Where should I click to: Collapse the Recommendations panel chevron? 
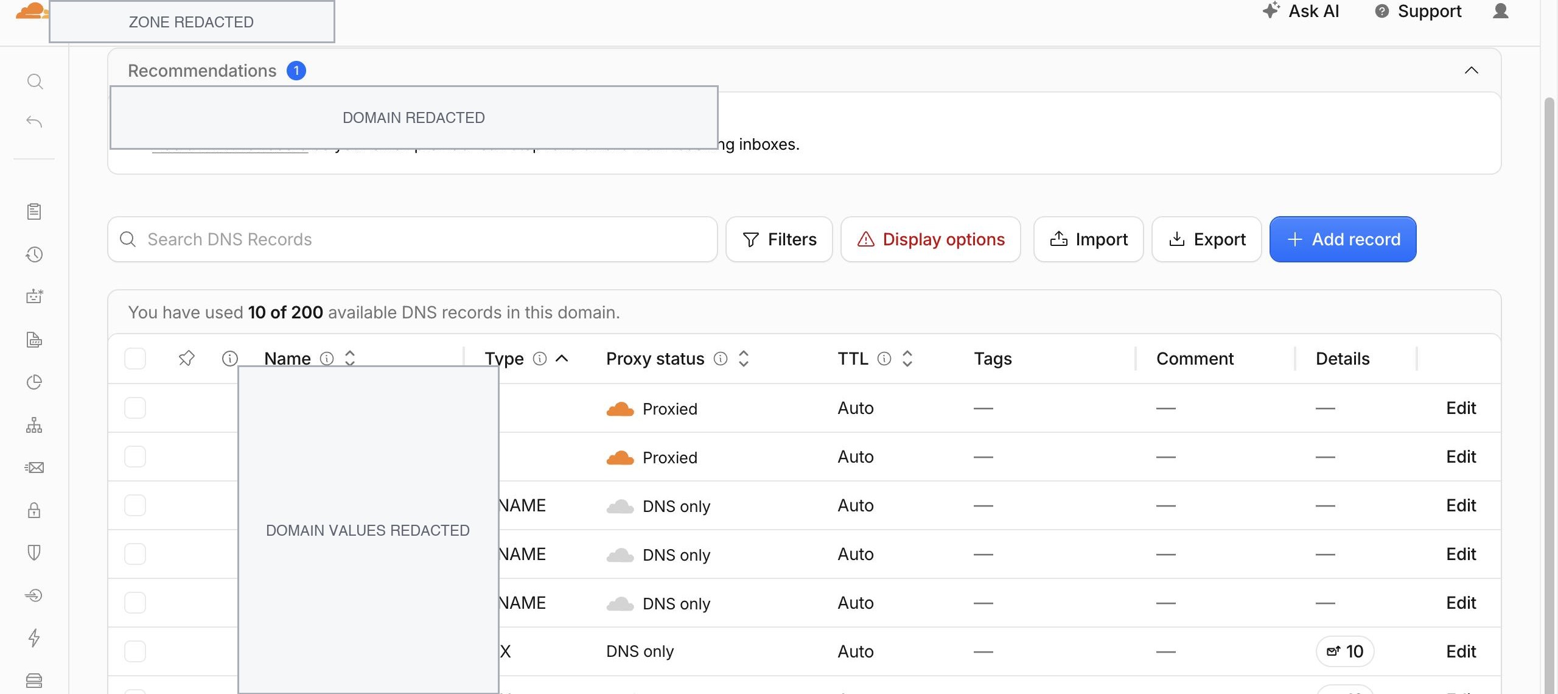(1471, 70)
